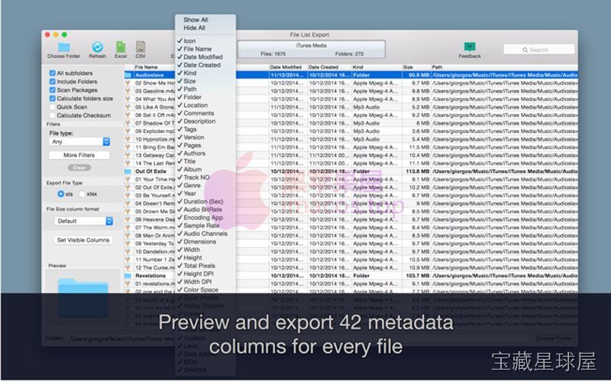Select the Revelations folder row
611x381 pixels.
351,275
